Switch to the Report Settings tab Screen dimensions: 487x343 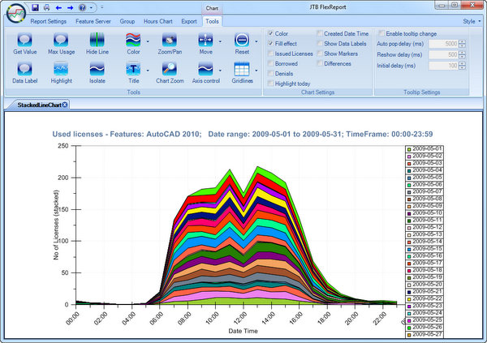[x=49, y=21]
